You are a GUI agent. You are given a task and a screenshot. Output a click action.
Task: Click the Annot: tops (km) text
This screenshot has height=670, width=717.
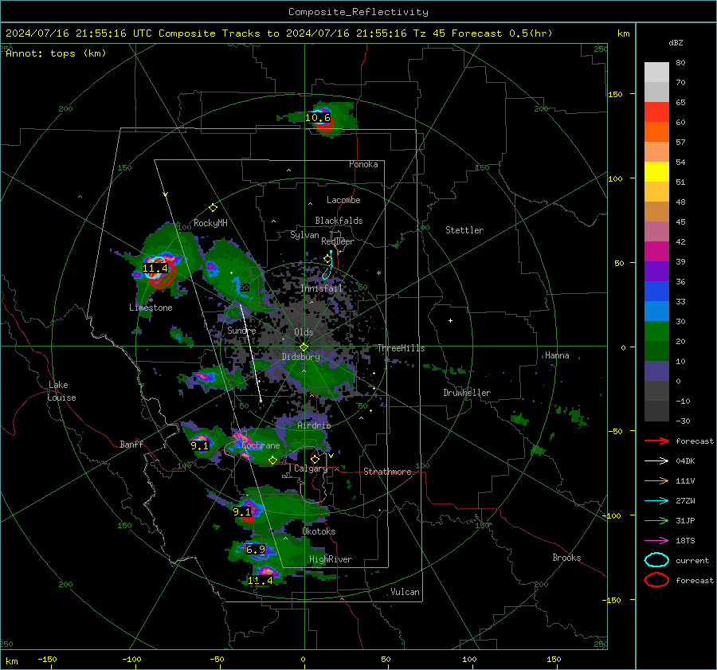click(x=56, y=53)
